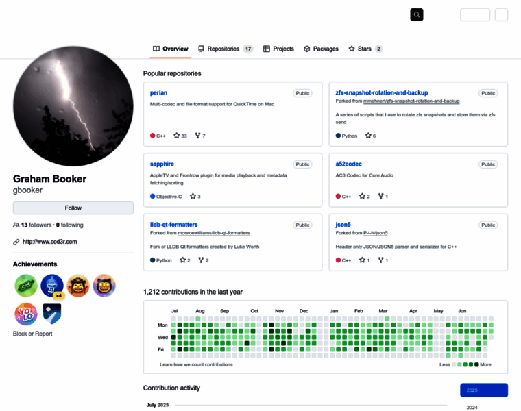Open the json5 repository
The width and height of the screenshot is (521, 411).
click(x=343, y=225)
